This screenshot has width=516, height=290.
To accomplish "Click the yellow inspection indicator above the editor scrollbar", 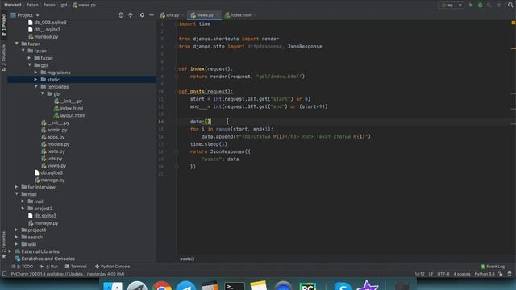I will point(513,23).
